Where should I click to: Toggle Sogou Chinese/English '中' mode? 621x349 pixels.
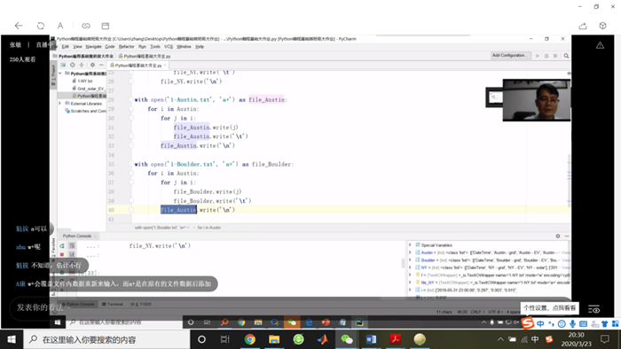point(540,324)
